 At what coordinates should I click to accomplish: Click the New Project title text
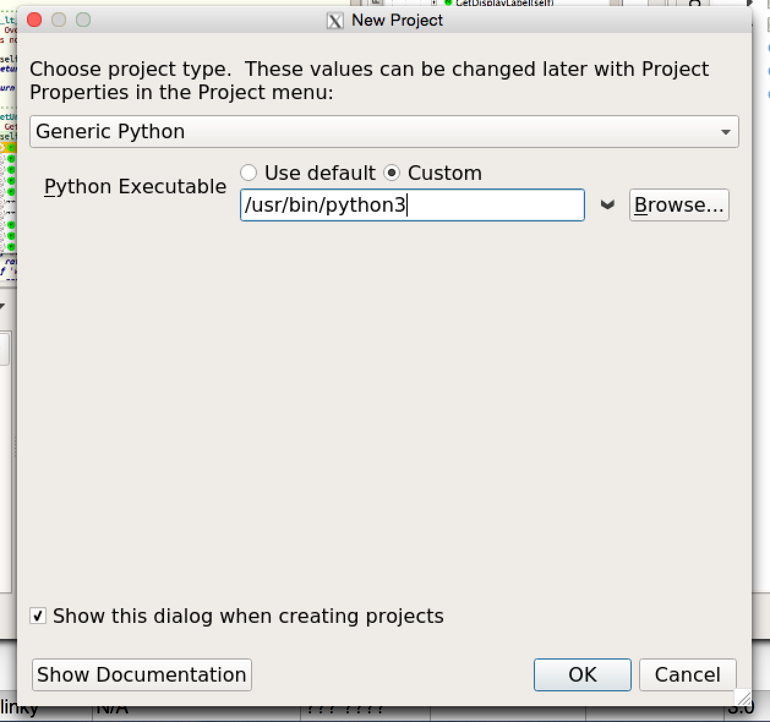pyautogui.click(x=397, y=20)
